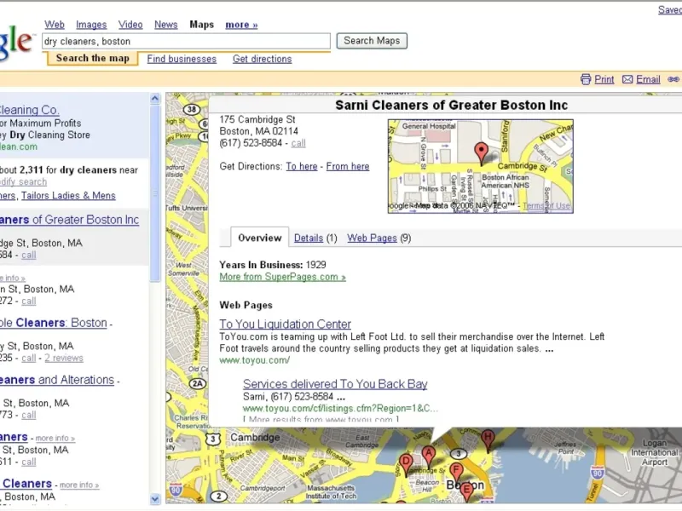Click the call link next to (617) 523-8584

298,143
